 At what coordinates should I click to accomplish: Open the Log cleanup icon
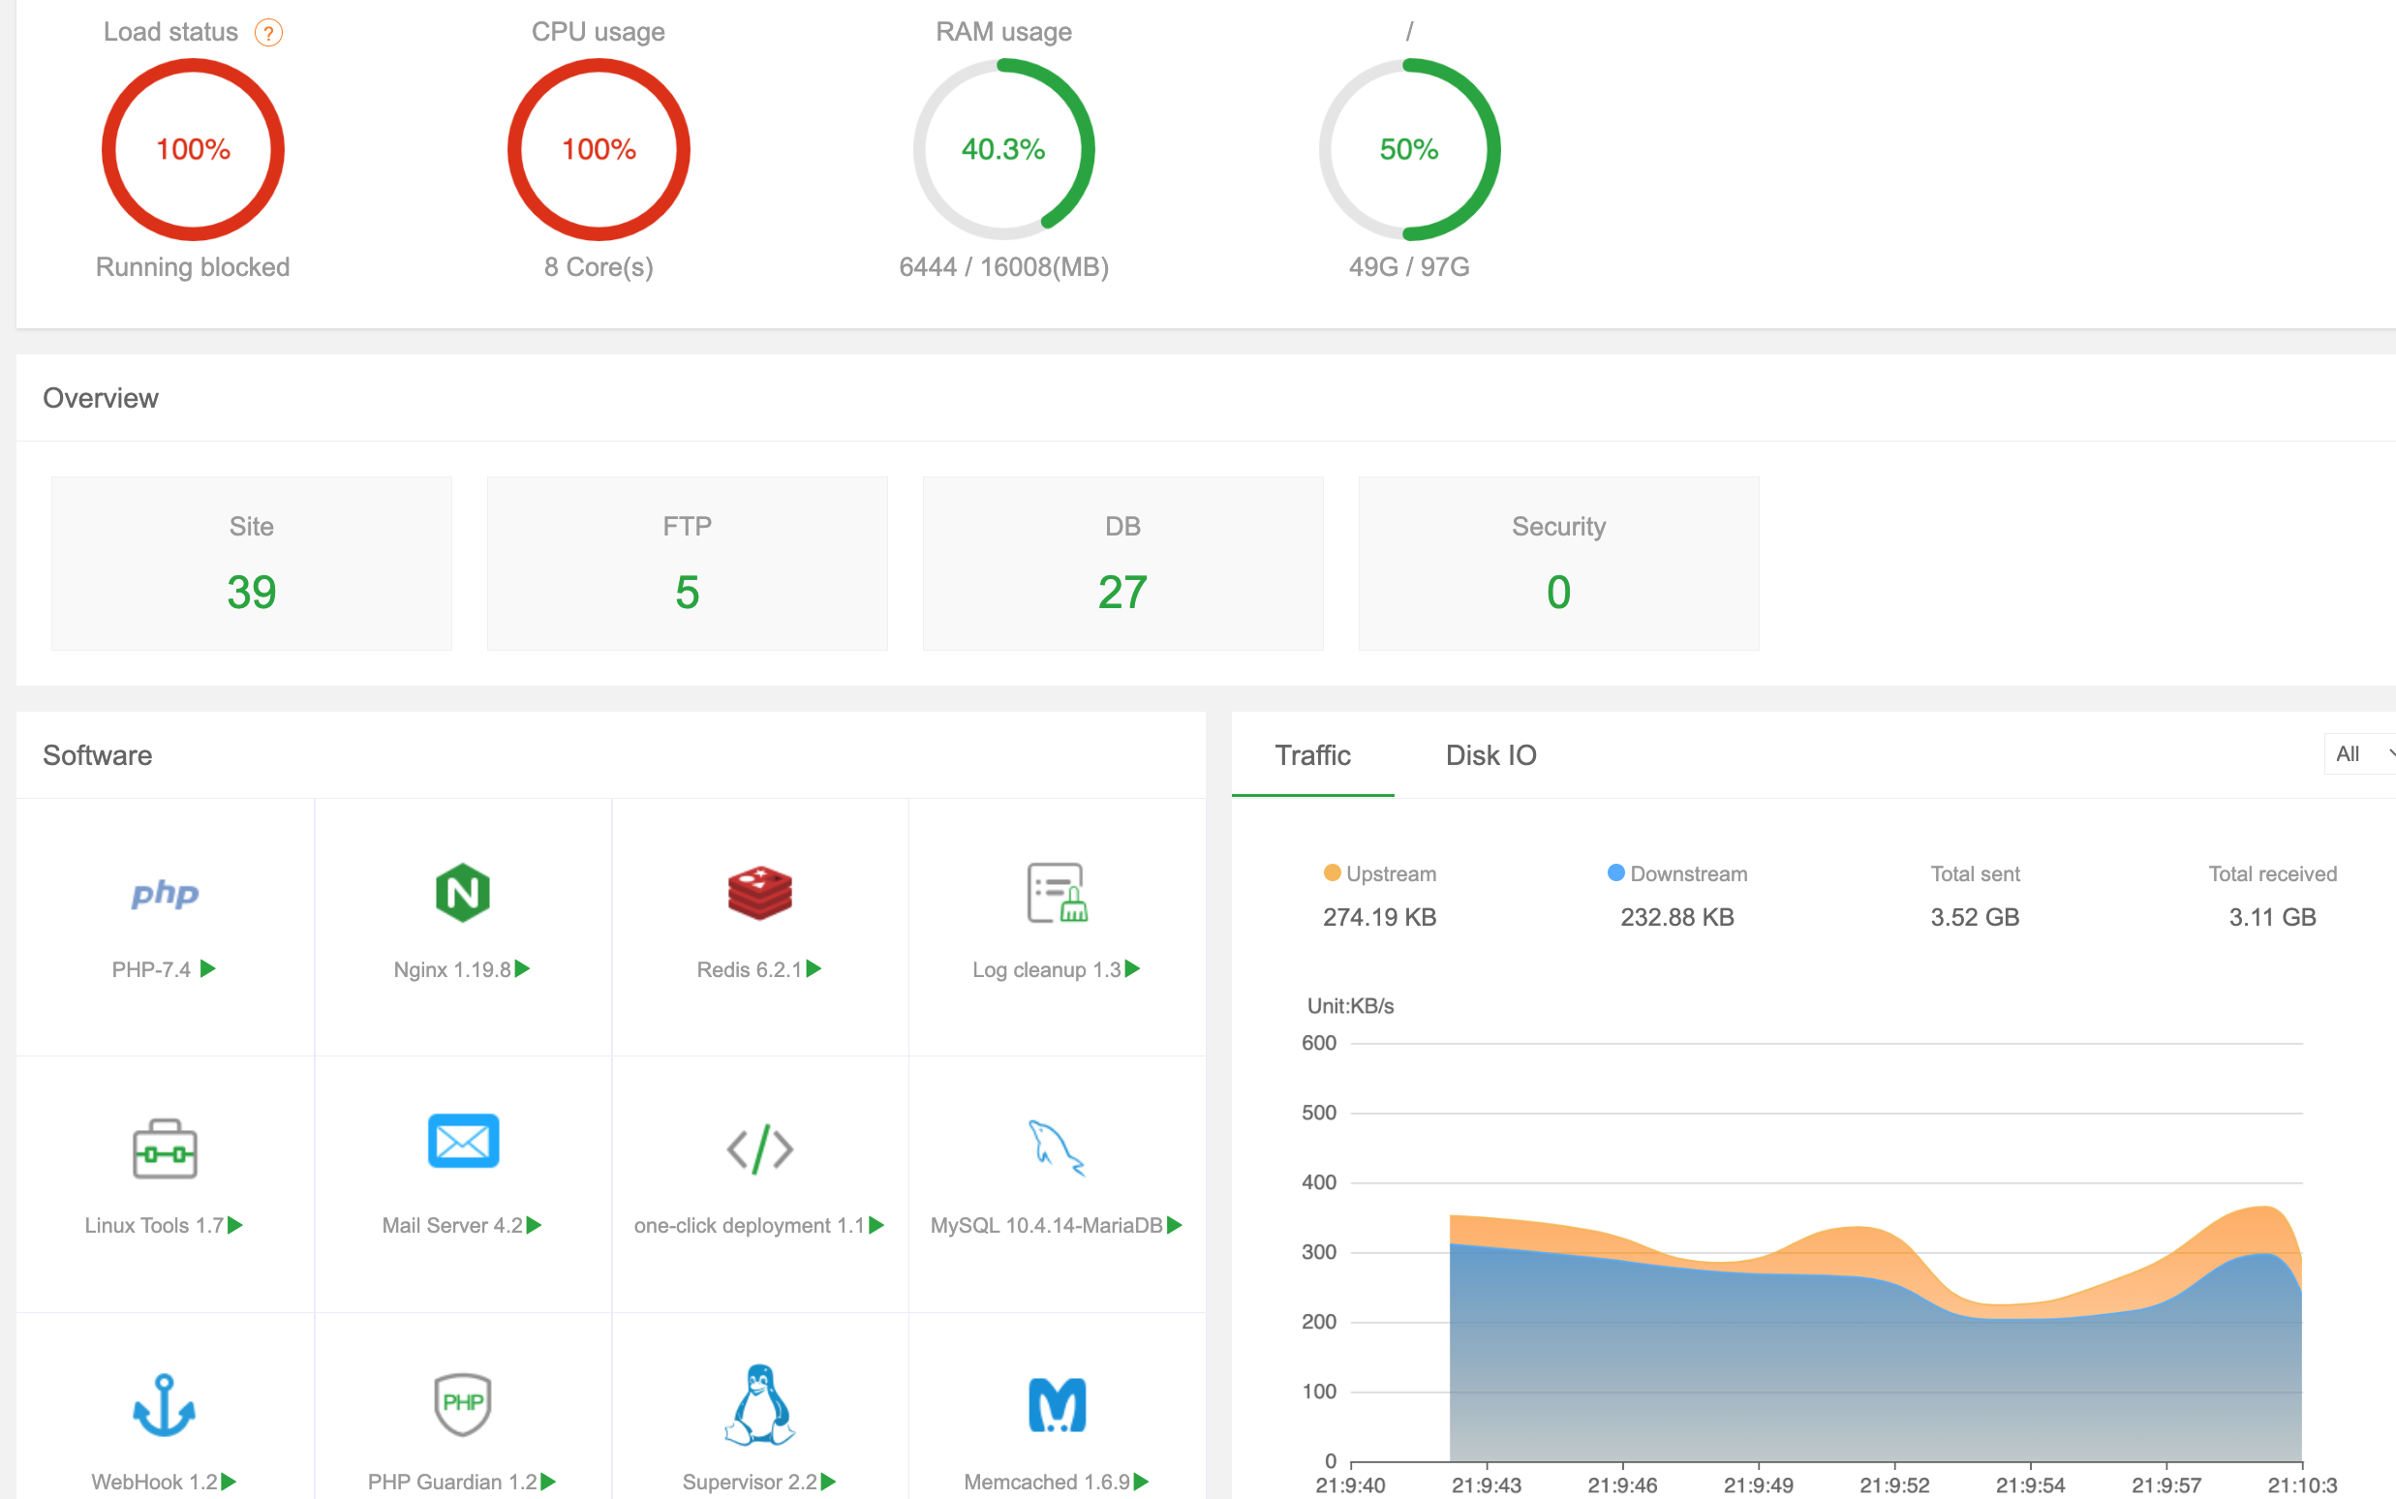coord(1057,893)
